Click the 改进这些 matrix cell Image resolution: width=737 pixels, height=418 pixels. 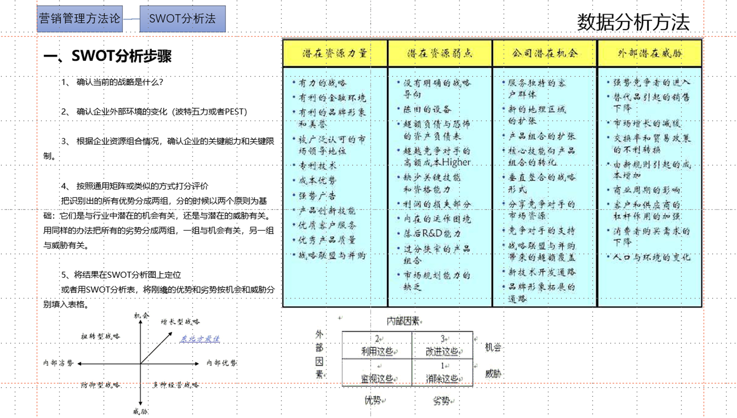click(442, 351)
